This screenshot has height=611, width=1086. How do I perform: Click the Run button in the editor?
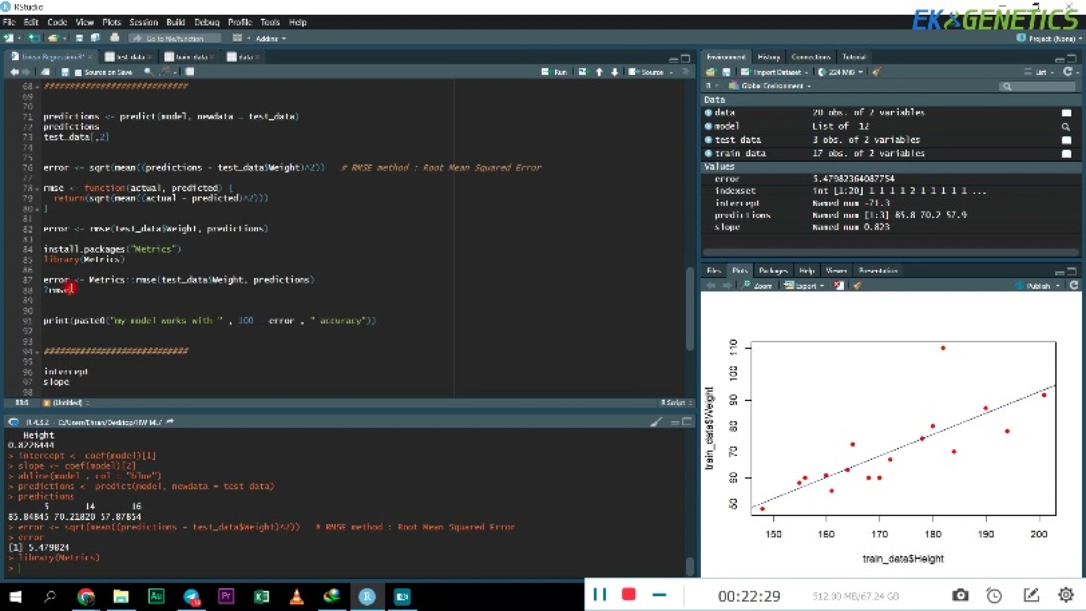pos(554,72)
